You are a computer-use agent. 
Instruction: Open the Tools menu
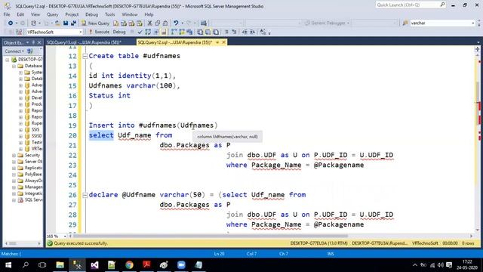tap(109, 14)
